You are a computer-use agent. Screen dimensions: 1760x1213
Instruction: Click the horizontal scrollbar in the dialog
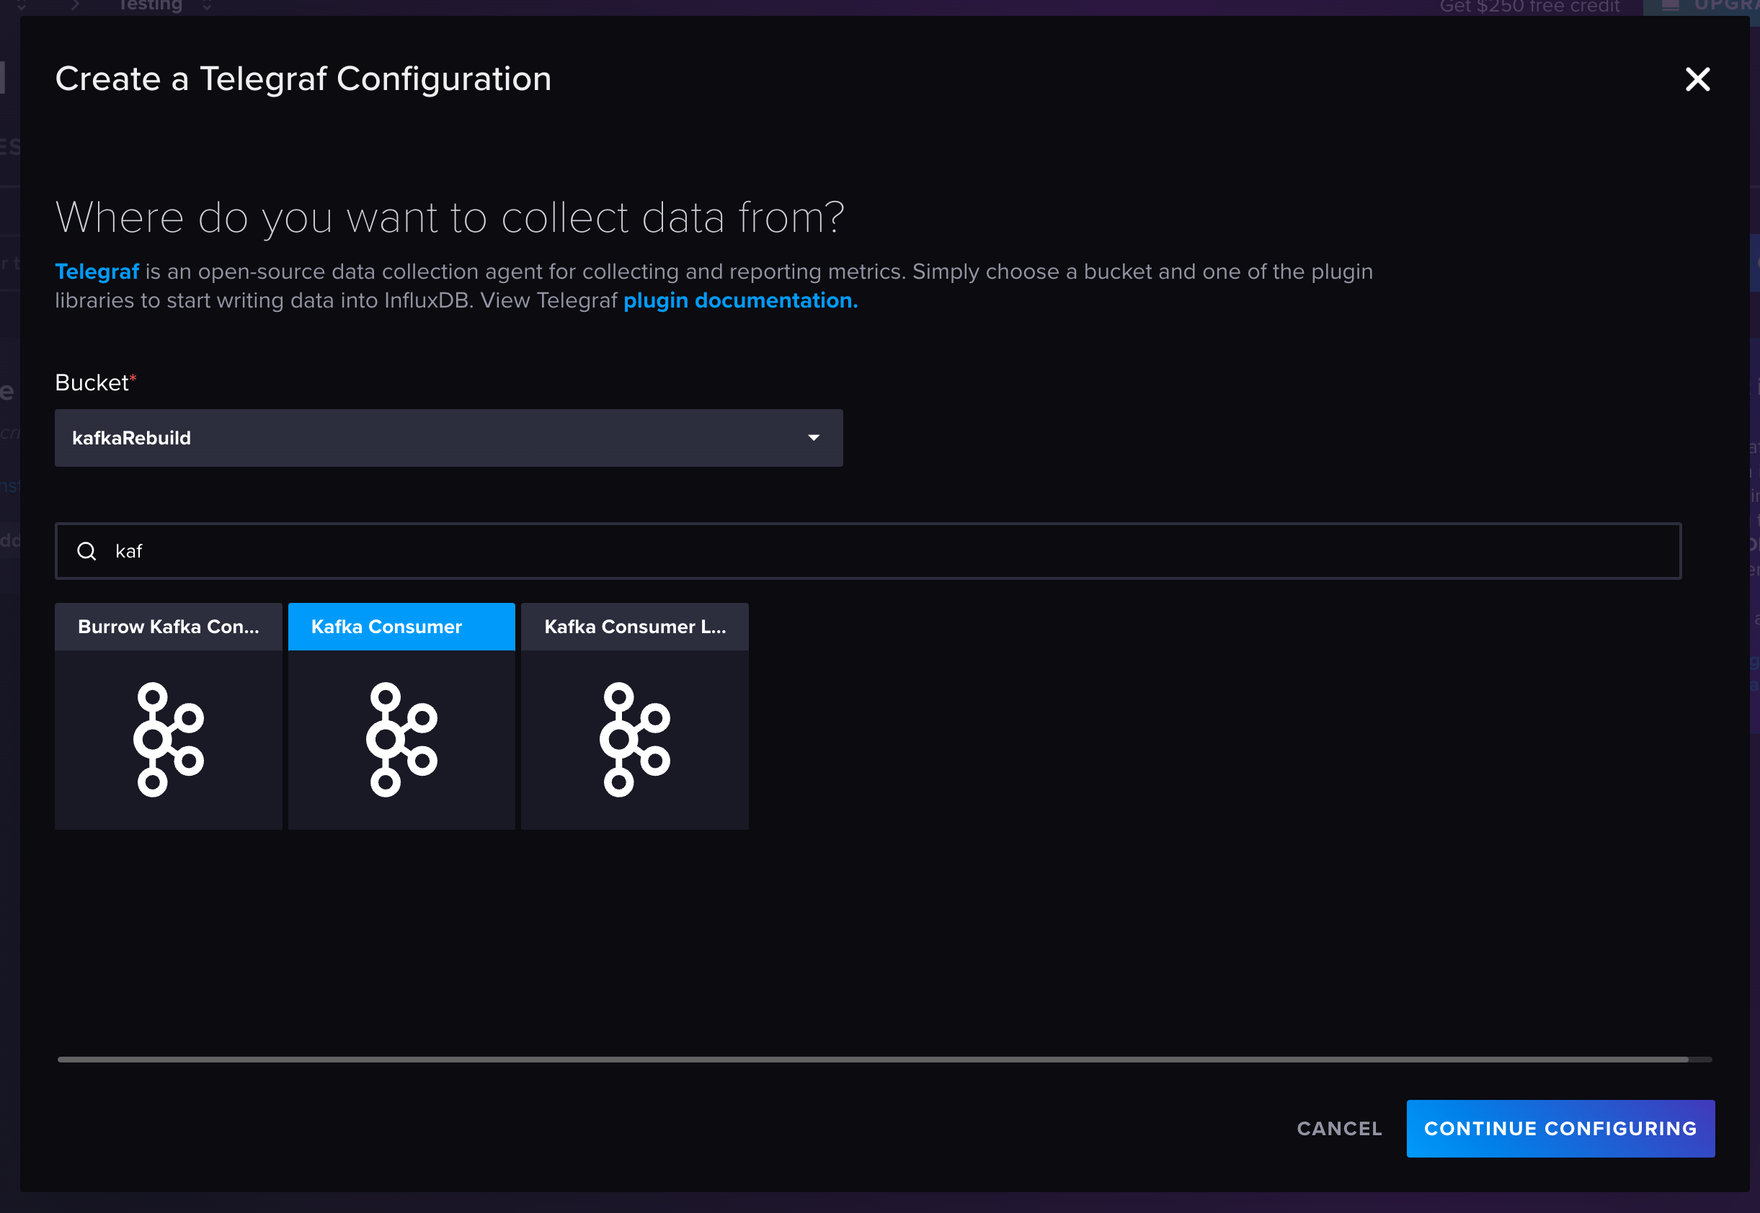click(x=873, y=1059)
